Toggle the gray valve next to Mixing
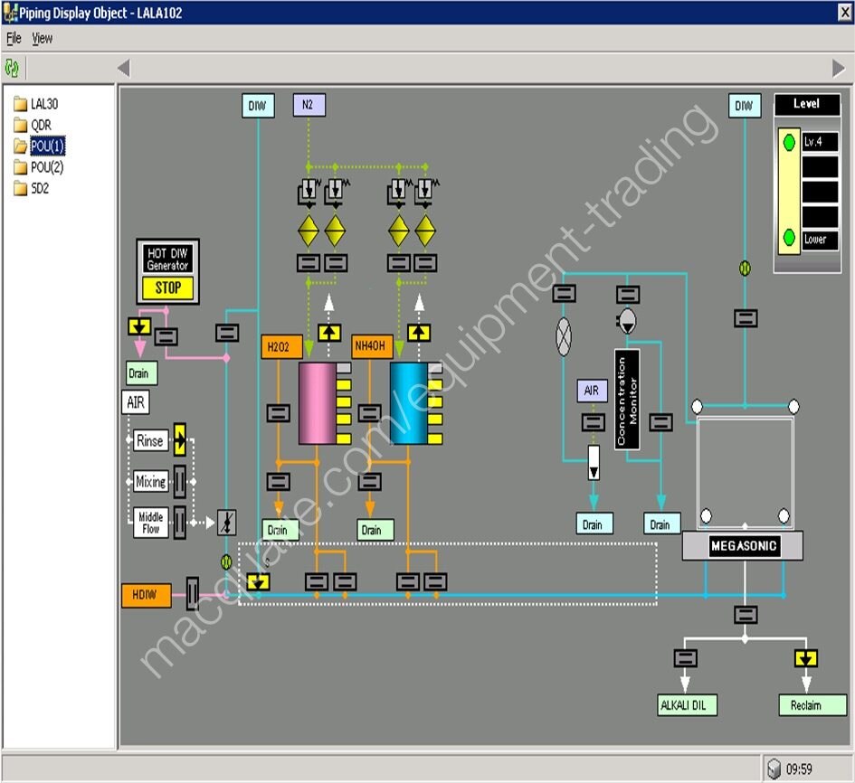 180,482
